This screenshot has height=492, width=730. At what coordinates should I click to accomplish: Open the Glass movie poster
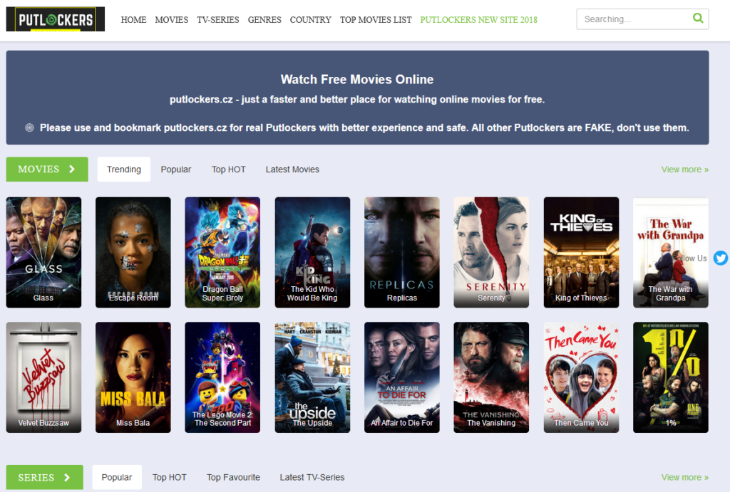coord(43,253)
